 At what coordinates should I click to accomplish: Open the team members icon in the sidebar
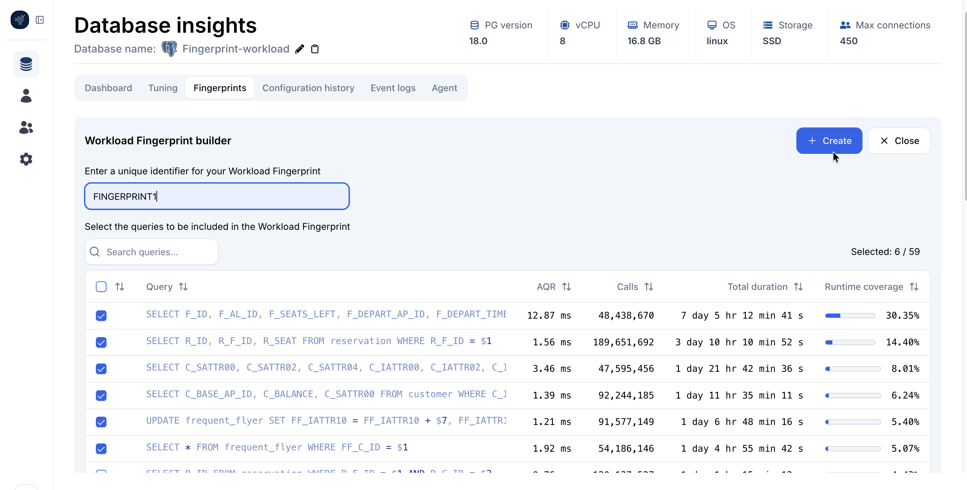point(26,127)
